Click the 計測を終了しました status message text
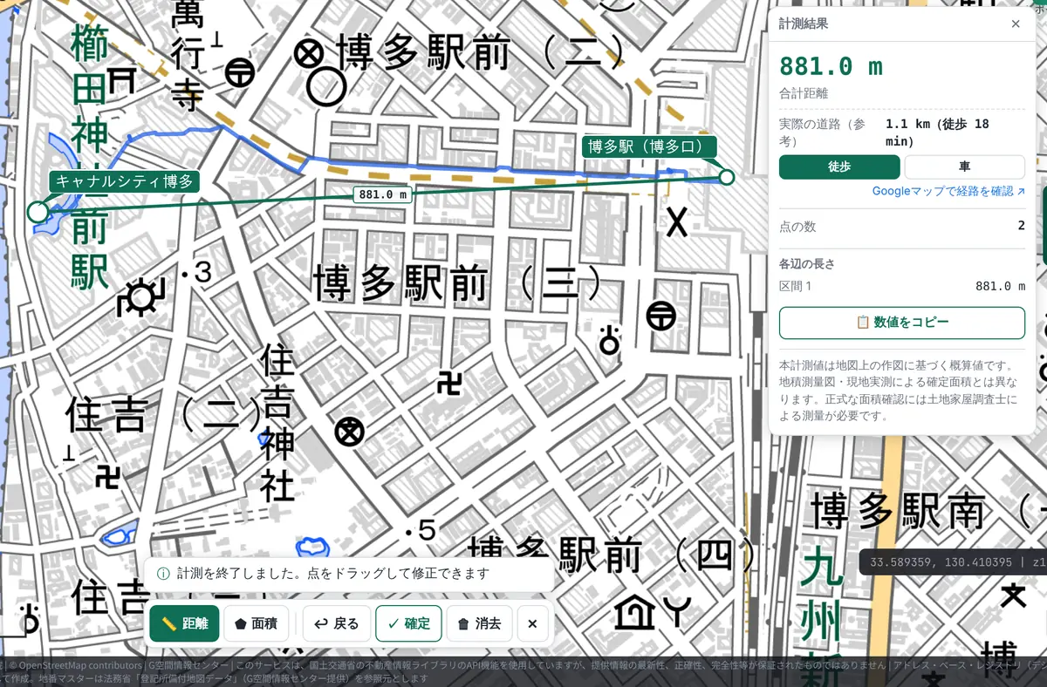 (333, 574)
